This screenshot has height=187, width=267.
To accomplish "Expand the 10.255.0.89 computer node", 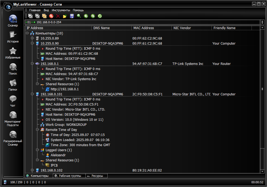I will click(32, 38).
